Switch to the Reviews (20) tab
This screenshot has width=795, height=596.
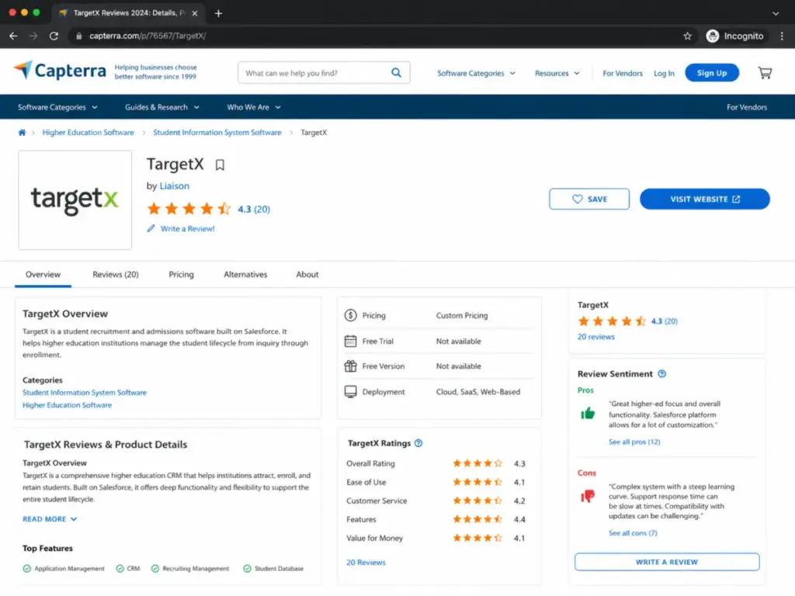tap(116, 274)
